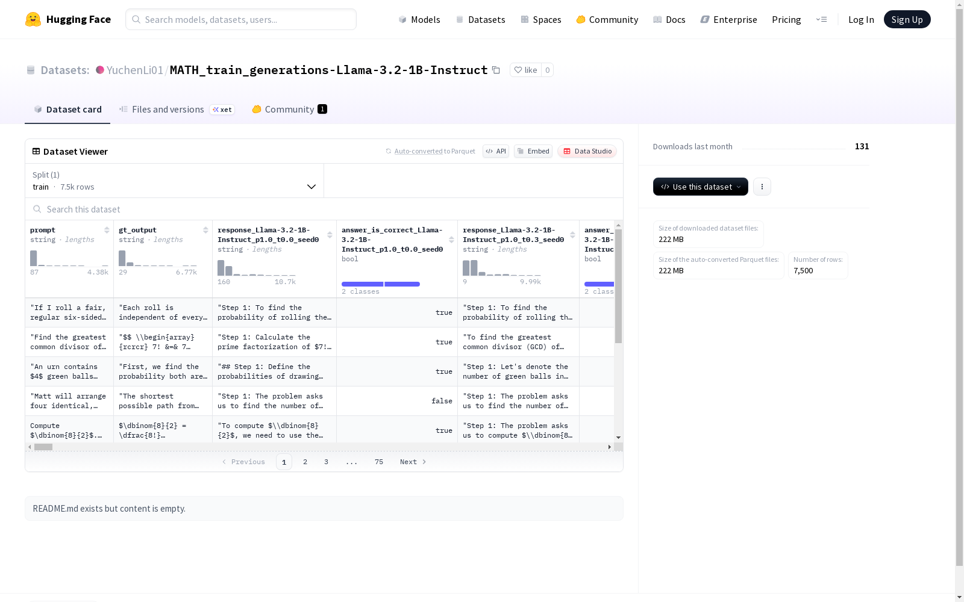Click the Next page button
This screenshot has width=964, height=602.
pyautogui.click(x=413, y=462)
